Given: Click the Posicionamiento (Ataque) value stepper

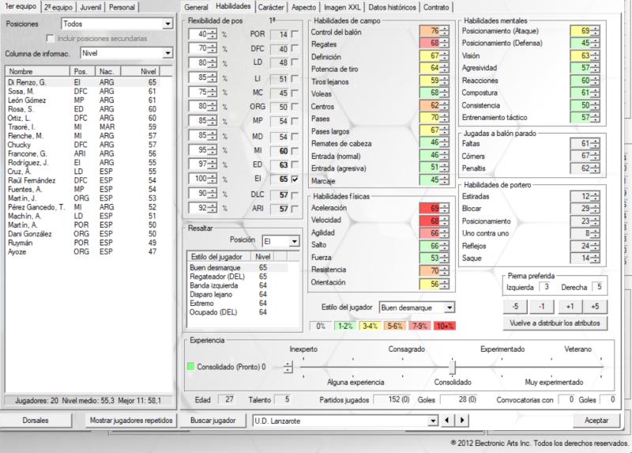Looking at the screenshot, I should point(596,31).
